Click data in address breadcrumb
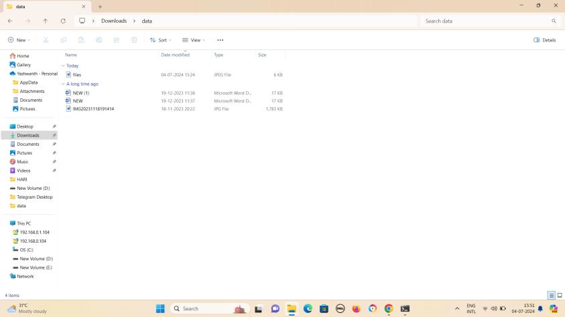The image size is (565, 317). click(x=147, y=21)
